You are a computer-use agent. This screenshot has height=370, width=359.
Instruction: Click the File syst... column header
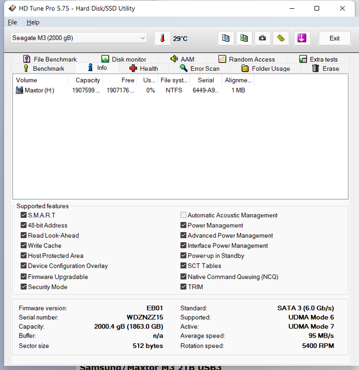click(x=174, y=80)
